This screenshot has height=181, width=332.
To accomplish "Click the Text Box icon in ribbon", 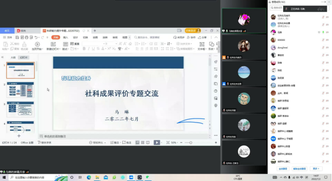I will (x=202, y=44).
